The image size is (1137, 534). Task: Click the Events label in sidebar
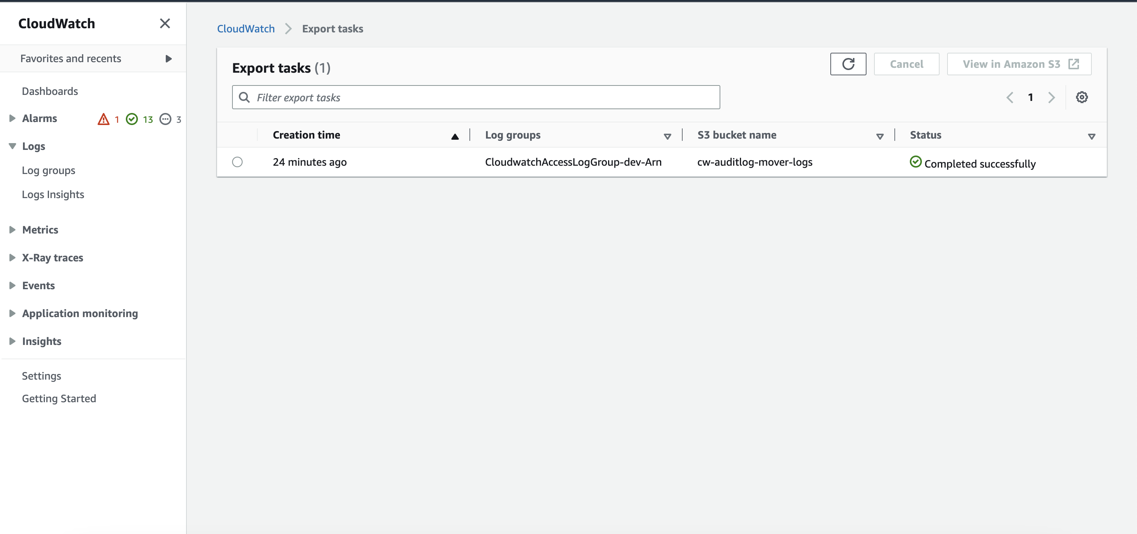tap(38, 285)
